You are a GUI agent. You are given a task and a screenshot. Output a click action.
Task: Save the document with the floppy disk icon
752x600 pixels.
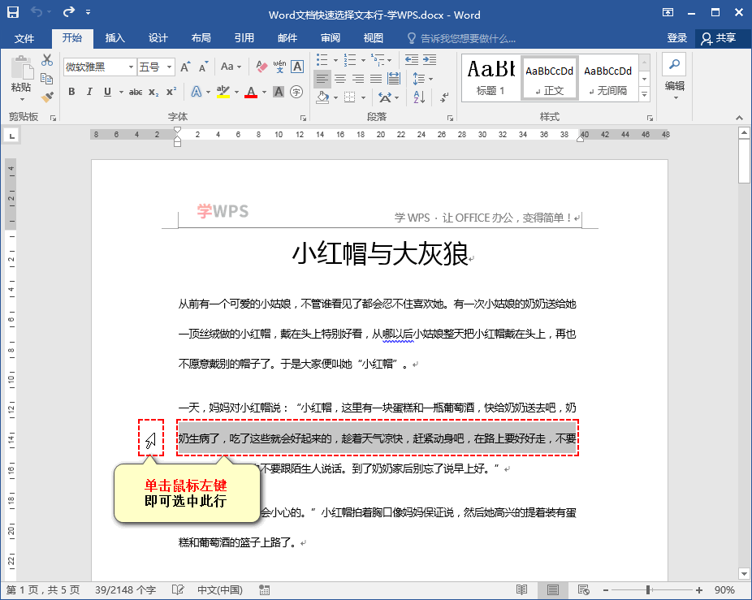click(13, 12)
